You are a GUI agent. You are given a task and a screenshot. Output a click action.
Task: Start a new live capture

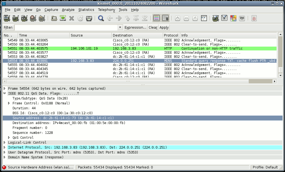tap(24, 18)
